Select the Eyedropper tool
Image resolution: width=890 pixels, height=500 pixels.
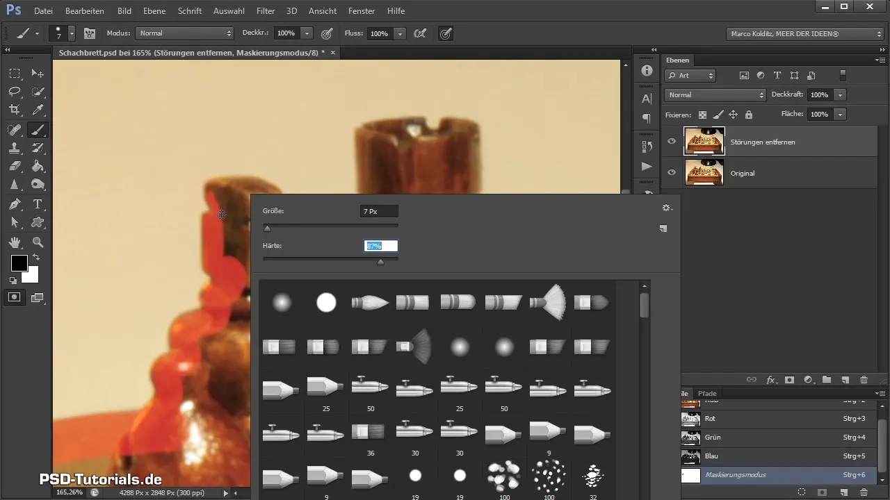(38, 110)
